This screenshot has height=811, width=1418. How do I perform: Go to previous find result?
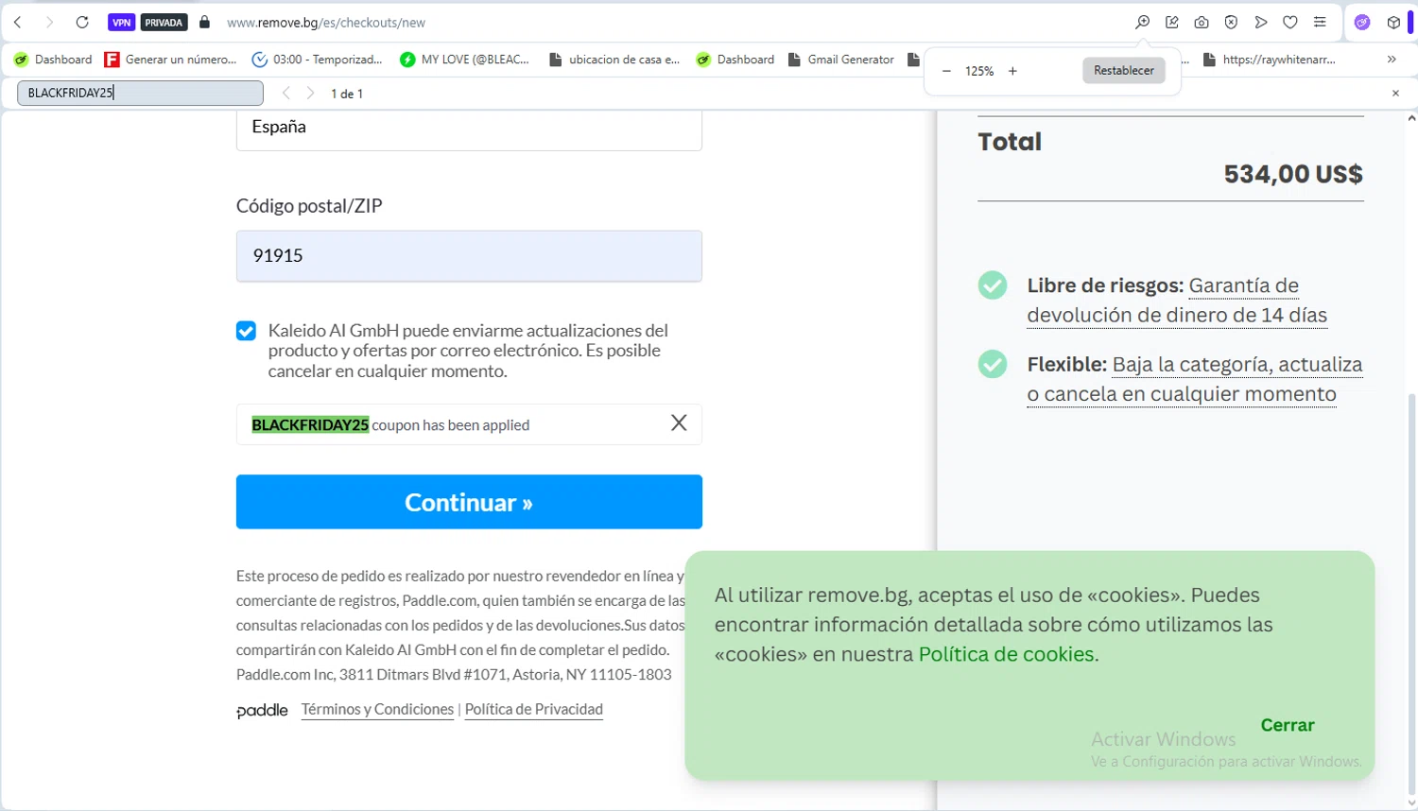[x=286, y=93]
